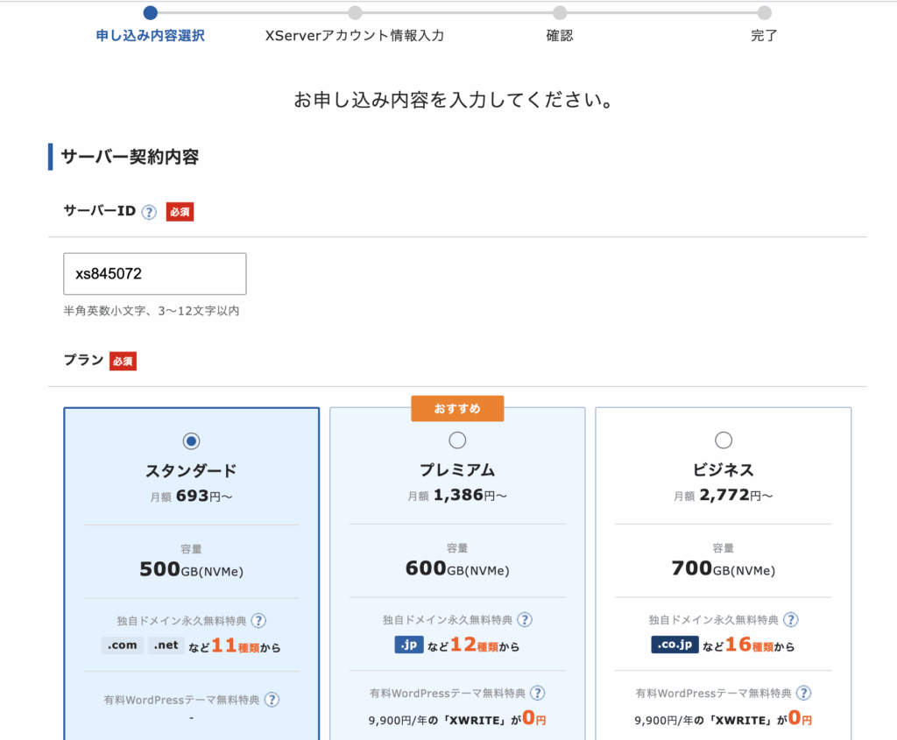The image size is (897, 740).
Task: Click WordPress theme help icon in スタンダード
Action: (x=272, y=700)
